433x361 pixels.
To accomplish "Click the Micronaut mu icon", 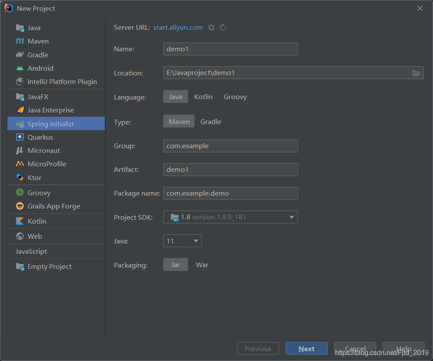I will click(x=20, y=151).
